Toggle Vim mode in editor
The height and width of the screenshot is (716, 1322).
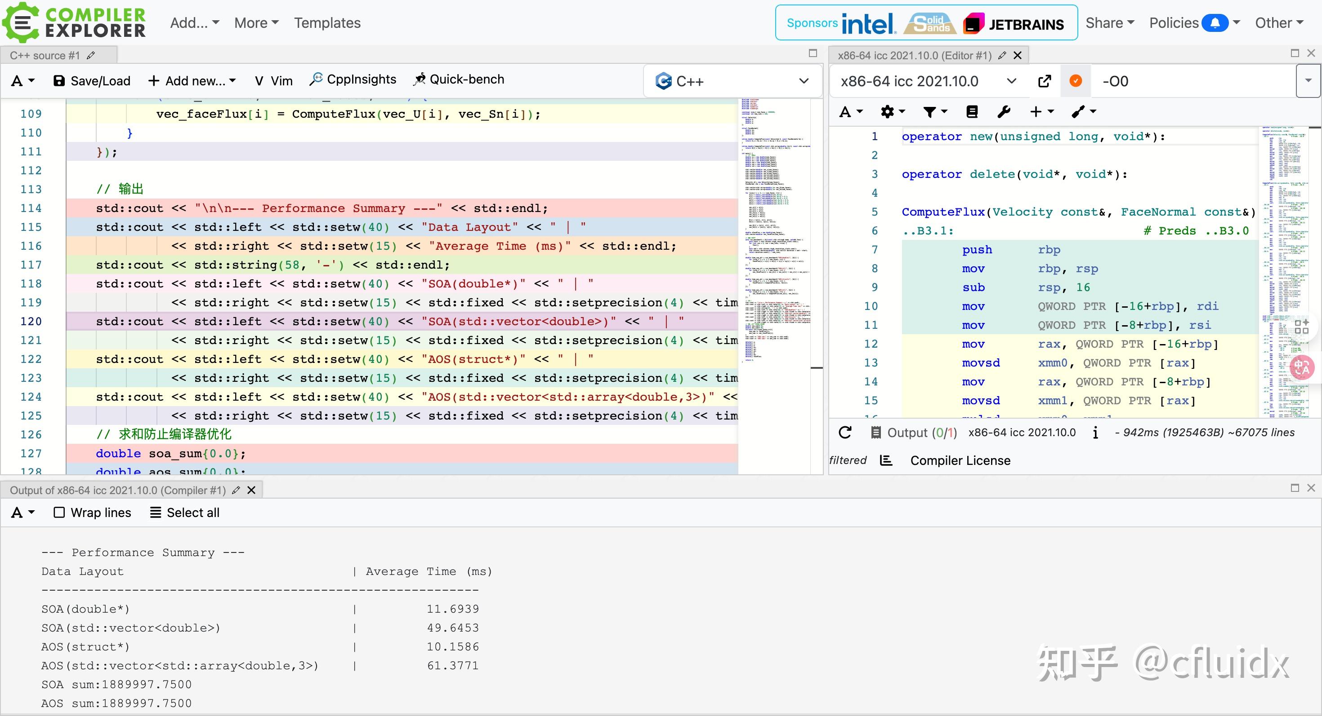click(x=273, y=81)
